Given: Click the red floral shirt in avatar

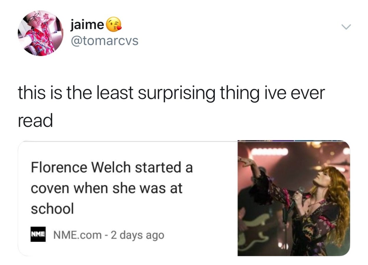Looking at the screenshot, I should pyautogui.click(x=39, y=40).
